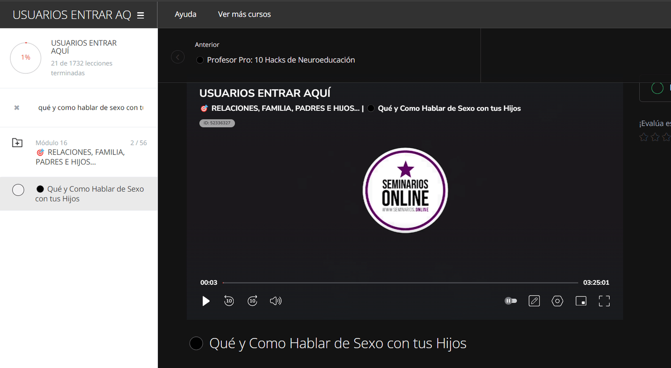Open the notes pencil icon in player
This screenshot has width=671, height=368.
[x=534, y=301]
